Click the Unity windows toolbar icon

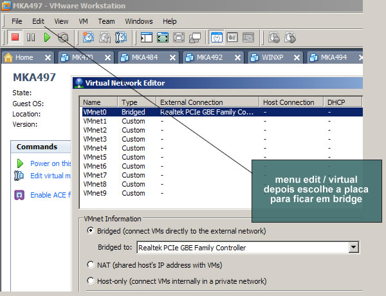pyautogui.click(x=195, y=38)
